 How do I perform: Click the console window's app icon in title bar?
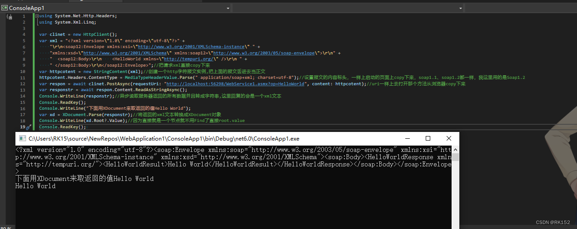pyautogui.click(x=22, y=138)
